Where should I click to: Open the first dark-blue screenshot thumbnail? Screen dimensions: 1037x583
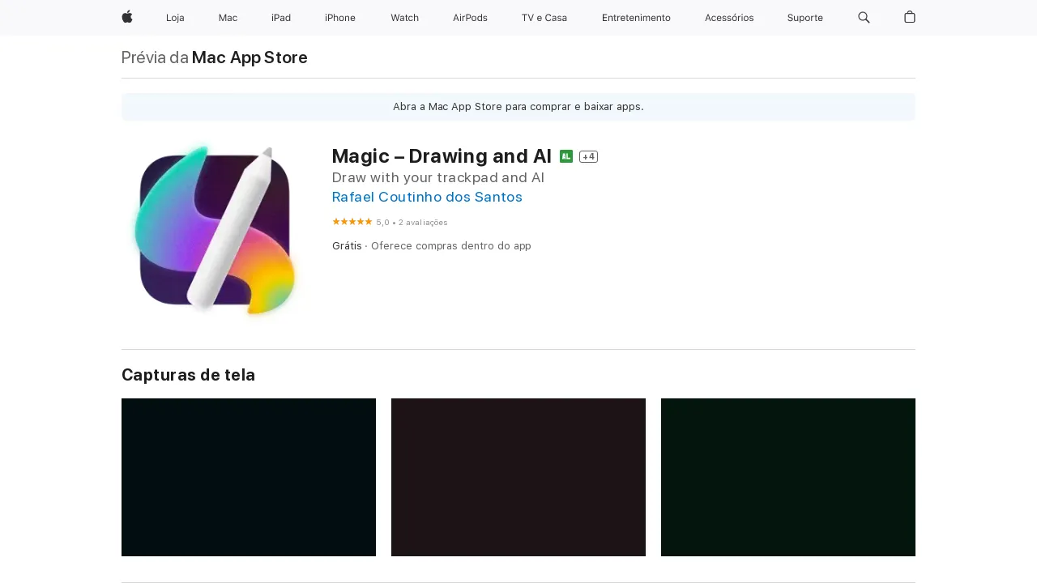pos(249,477)
